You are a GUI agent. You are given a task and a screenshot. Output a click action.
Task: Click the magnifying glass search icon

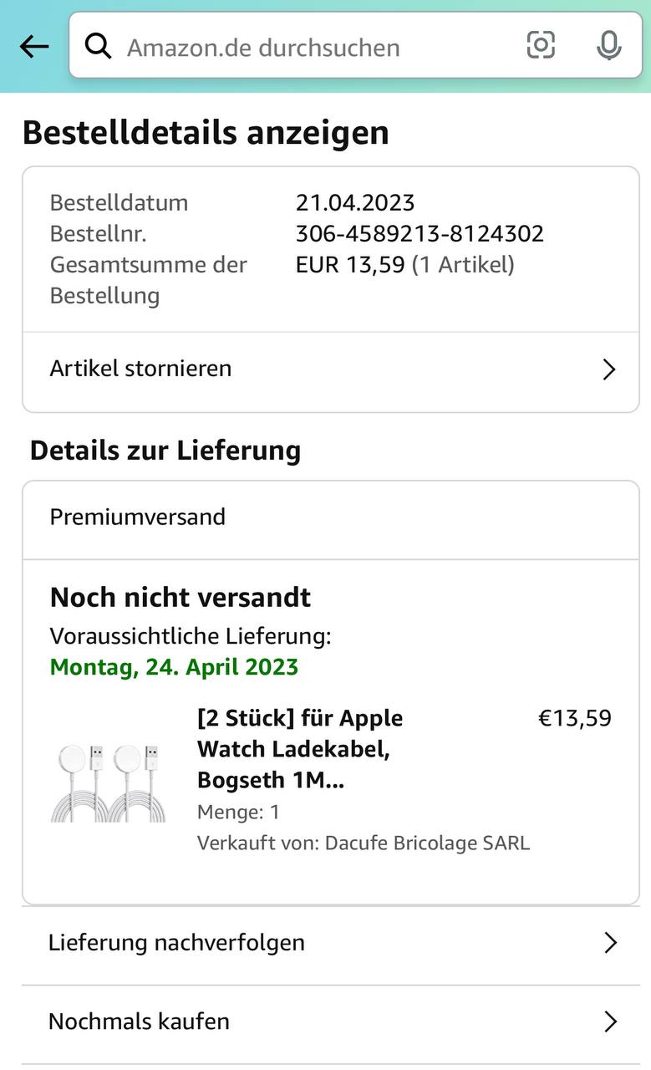(99, 47)
